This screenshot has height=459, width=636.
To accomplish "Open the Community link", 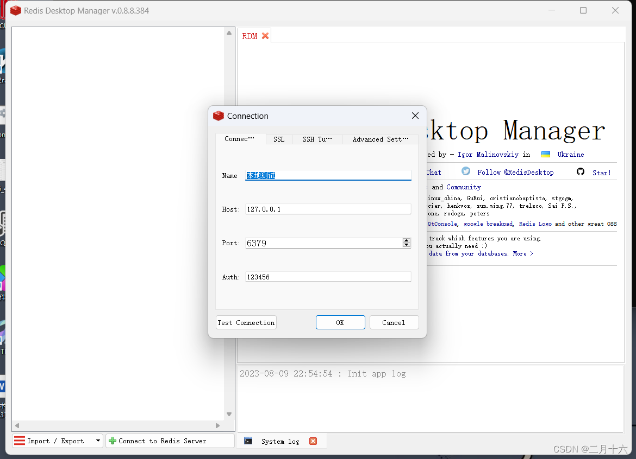I will (x=464, y=187).
